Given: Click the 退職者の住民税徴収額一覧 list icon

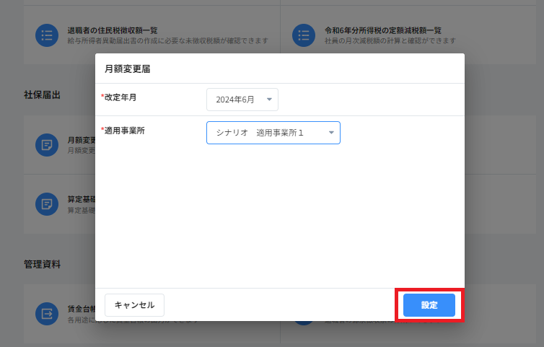Looking at the screenshot, I should click(47, 35).
